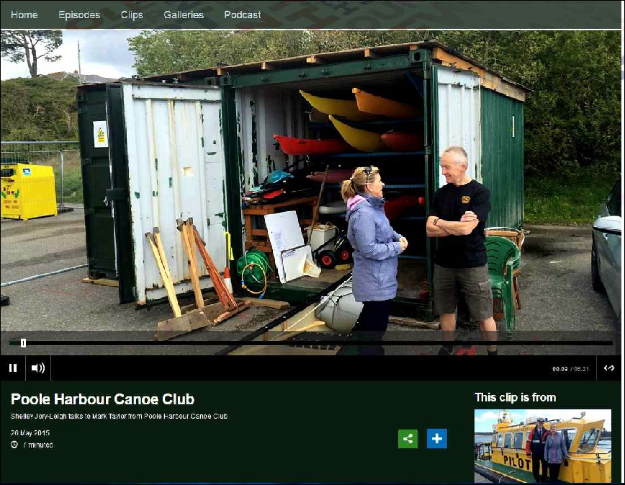Viewport: 625px width, 485px height.
Task: Select the Poole Harbour Canoe Club title
Action: 102,399
